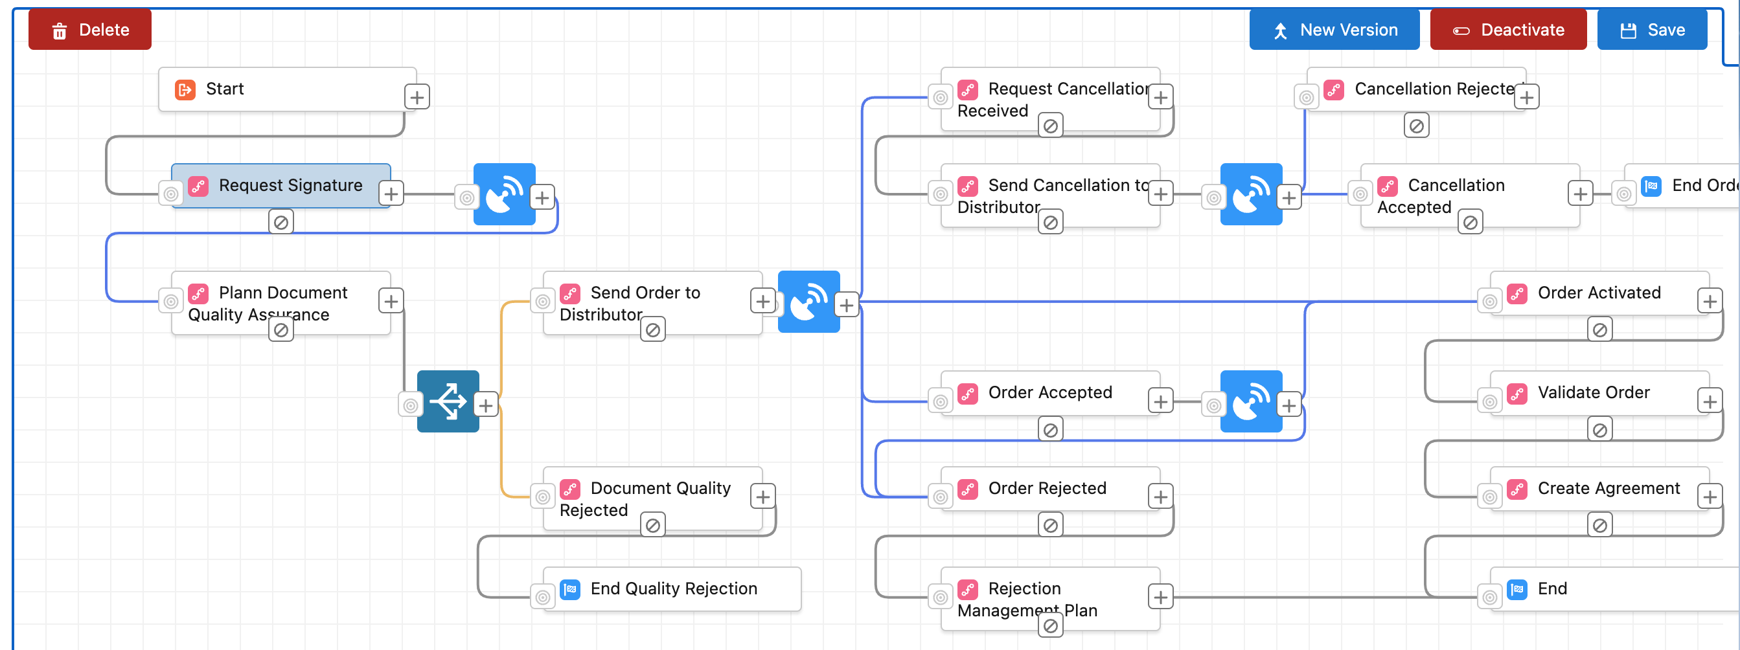Image resolution: width=1740 pixels, height=650 pixels.
Task: Select Document Quality Rejected node
Action: [652, 499]
